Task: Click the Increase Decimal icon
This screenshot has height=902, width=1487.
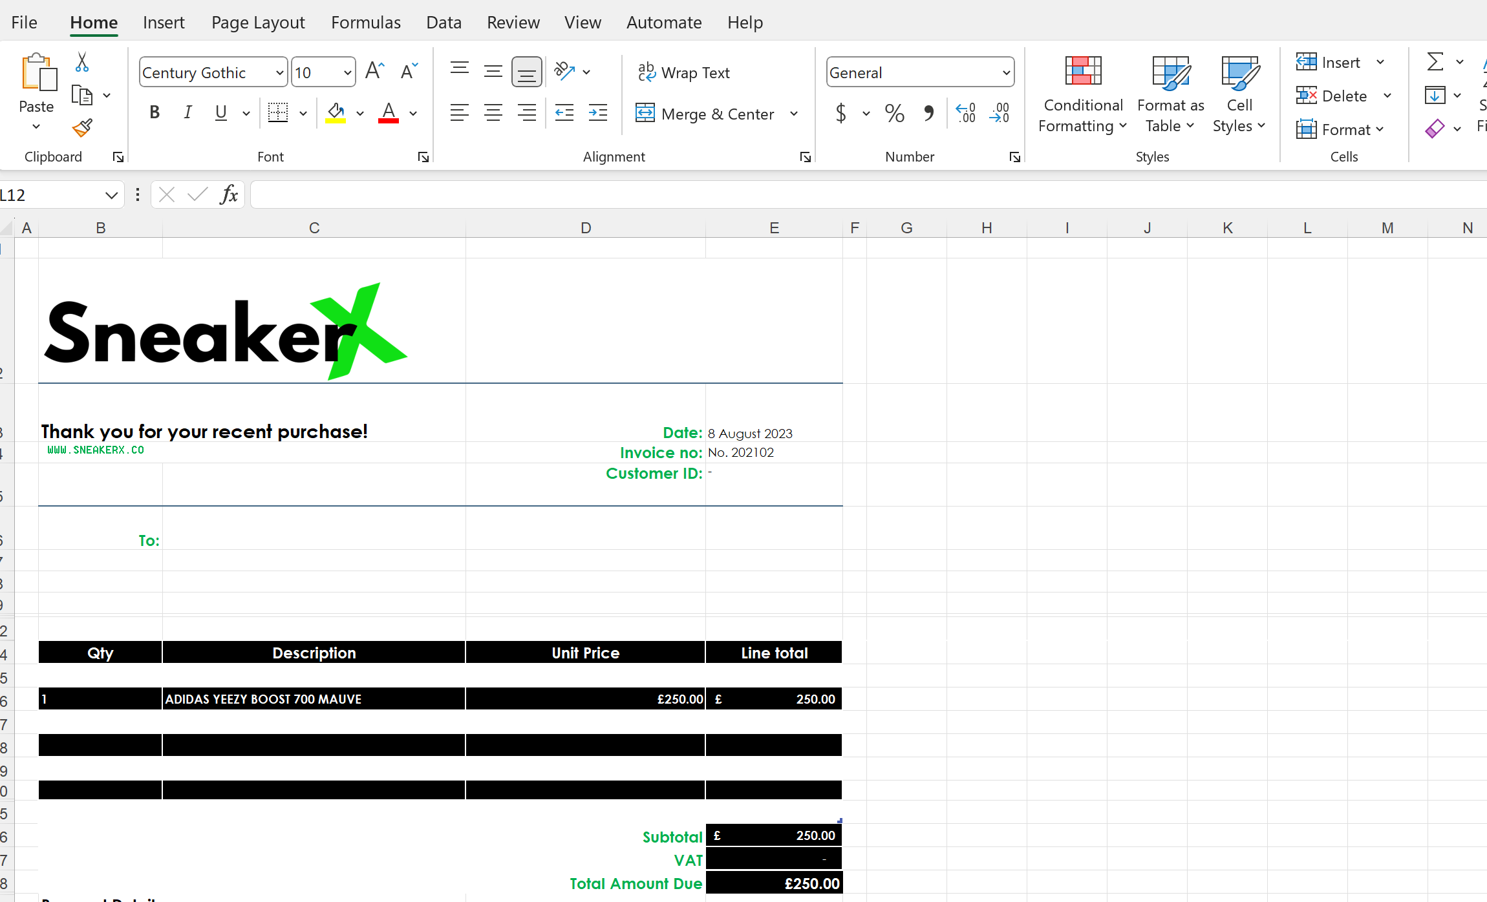Action: (966, 113)
